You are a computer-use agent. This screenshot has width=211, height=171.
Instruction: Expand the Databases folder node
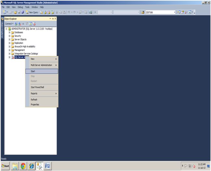tap(9, 32)
